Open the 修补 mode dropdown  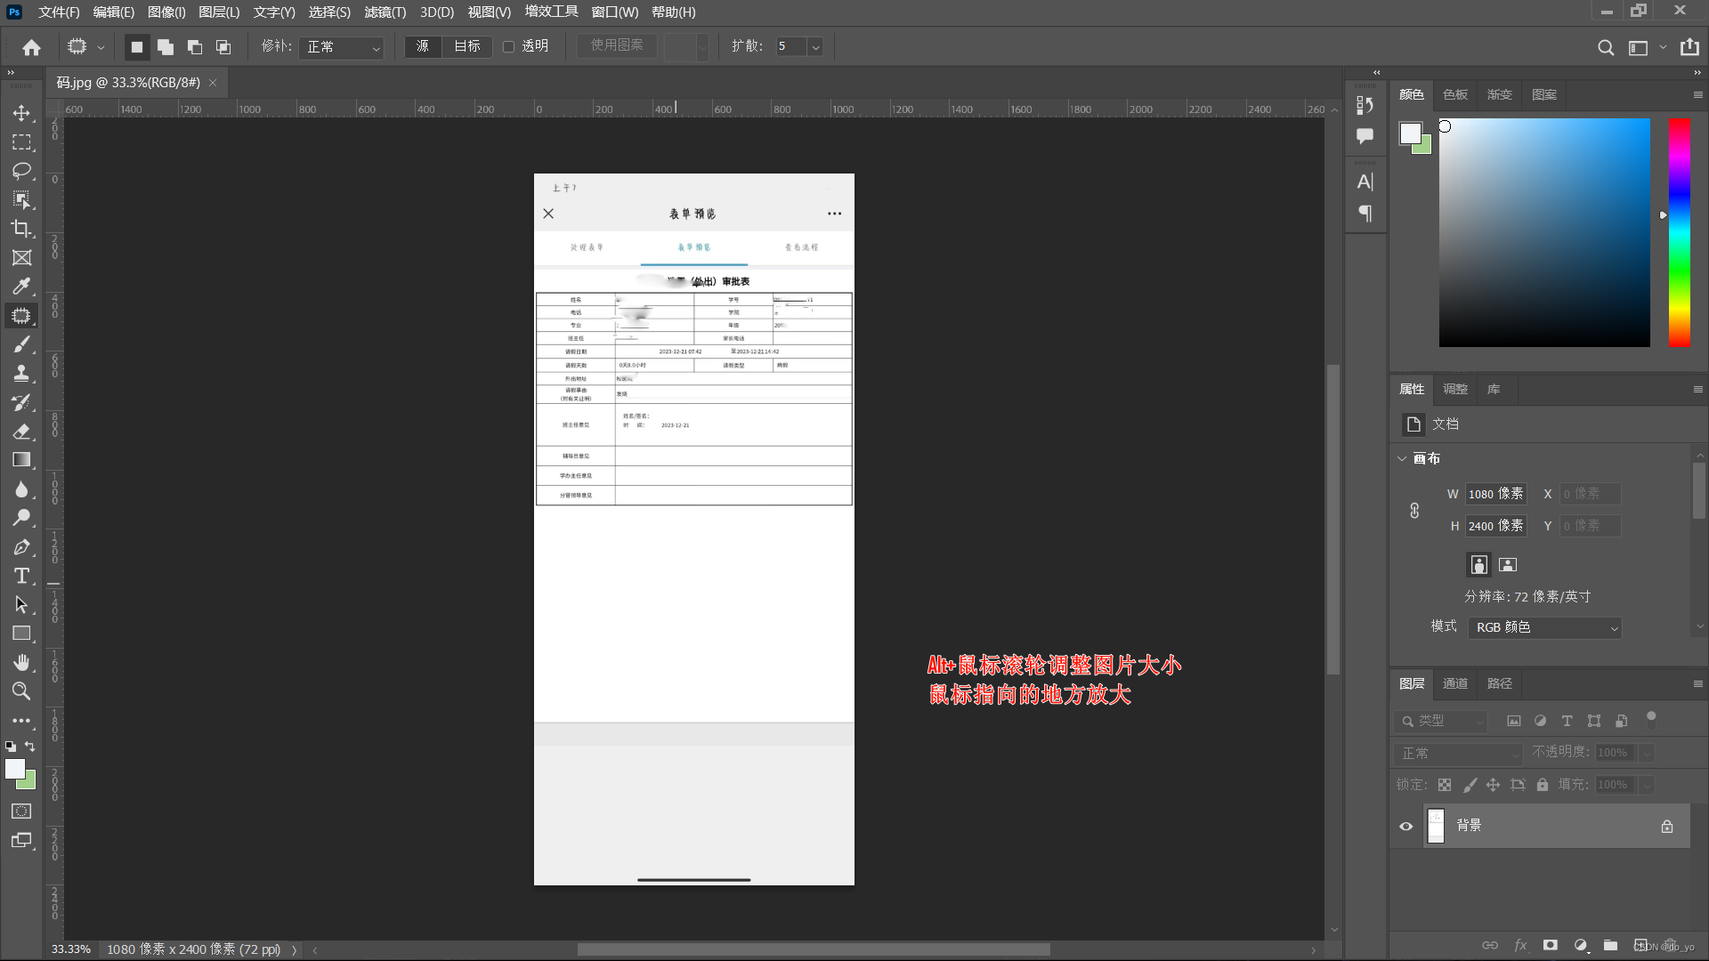click(342, 47)
